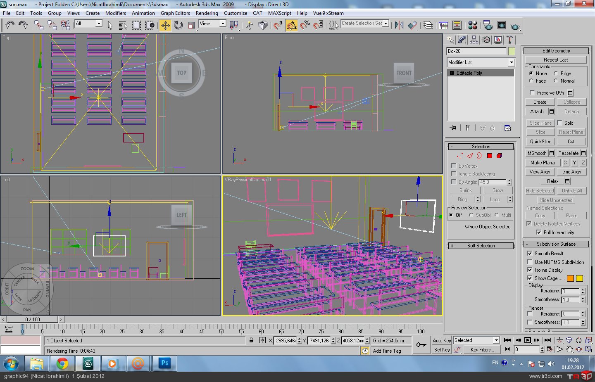The width and height of the screenshot is (595, 382).
Task: Click the Undo arrow icon
Action: [10, 25]
